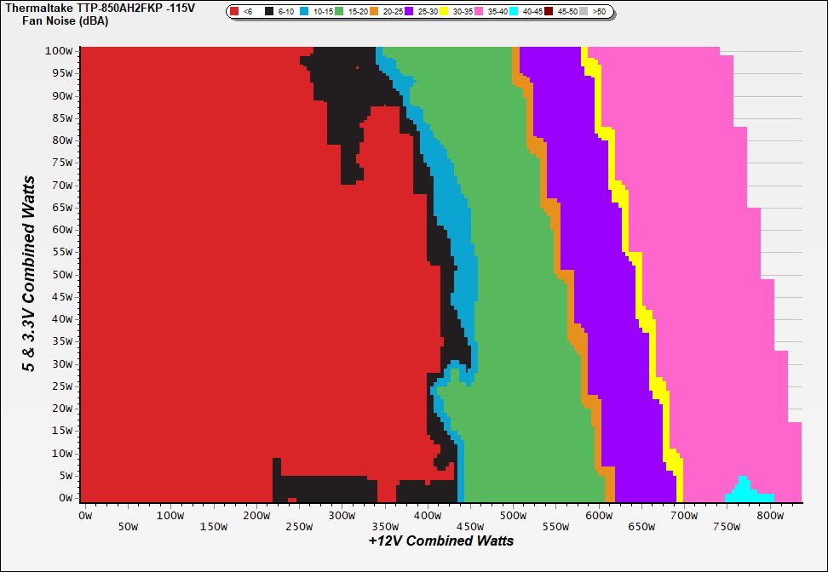This screenshot has width=828, height=572.
Task: Click the 100W label on the y-axis
Action: [62, 51]
